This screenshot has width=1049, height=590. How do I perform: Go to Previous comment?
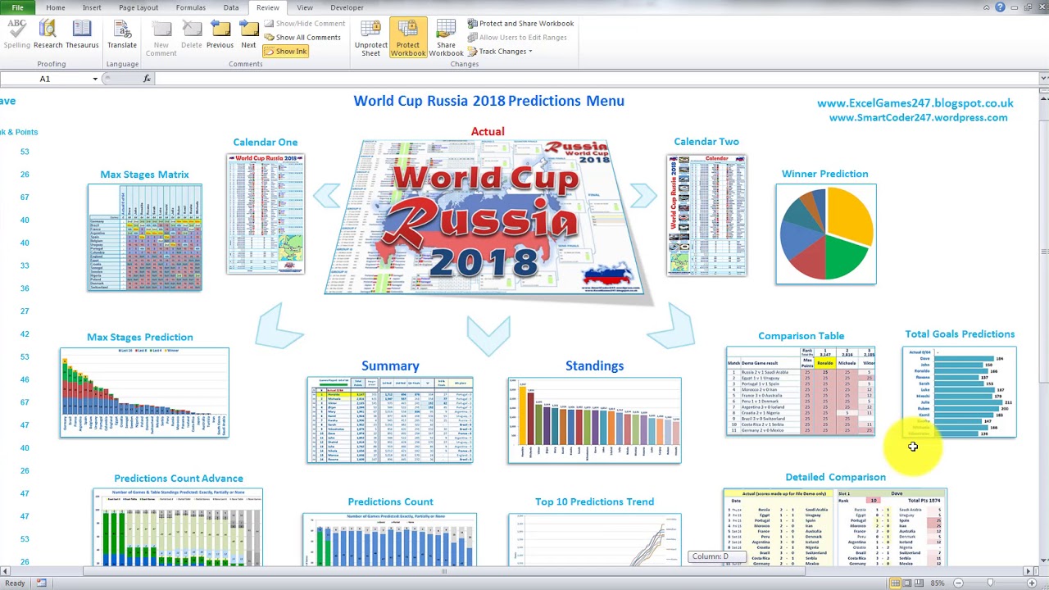pyautogui.click(x=220, y=34)
